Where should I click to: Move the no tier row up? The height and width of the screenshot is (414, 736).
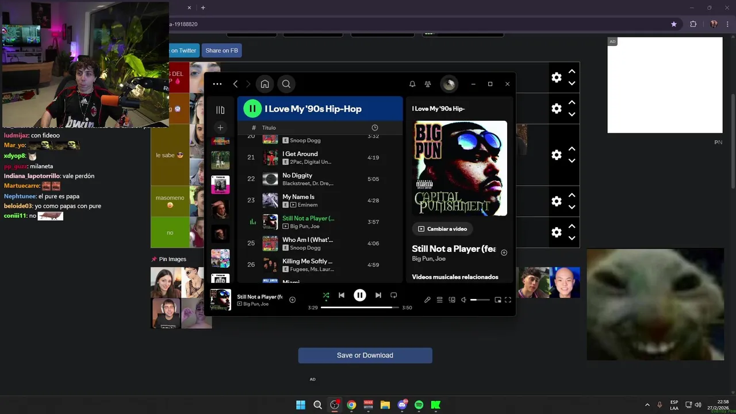pos(572,227)
